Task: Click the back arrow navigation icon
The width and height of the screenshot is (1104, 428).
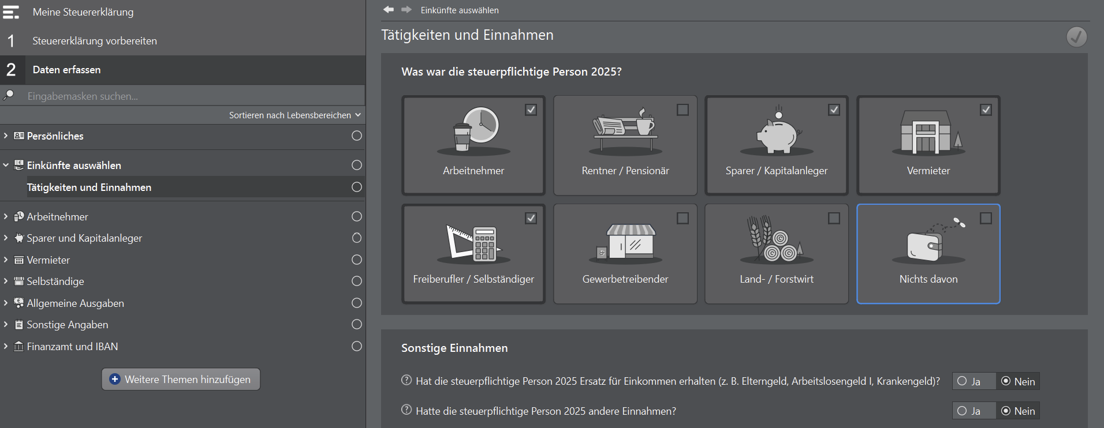Action: tap(389, 10)
